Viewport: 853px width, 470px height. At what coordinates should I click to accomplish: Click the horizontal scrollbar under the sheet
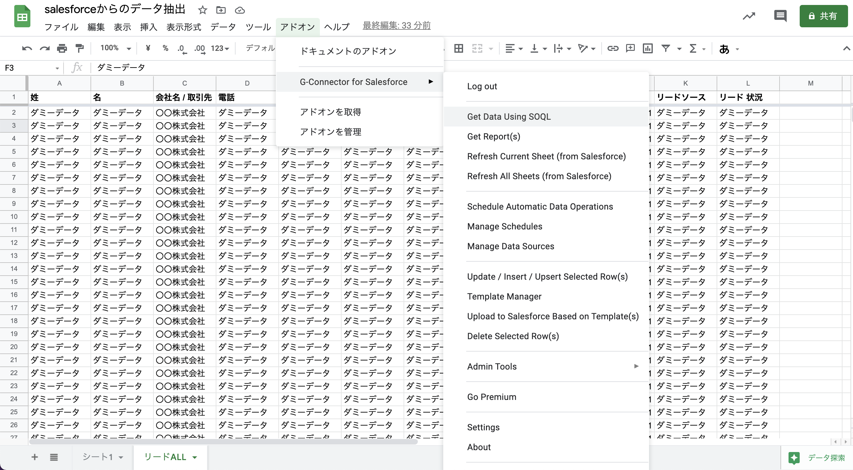click(x=223, y=442)
